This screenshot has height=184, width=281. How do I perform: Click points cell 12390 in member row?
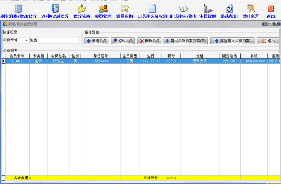click(171, 61)
